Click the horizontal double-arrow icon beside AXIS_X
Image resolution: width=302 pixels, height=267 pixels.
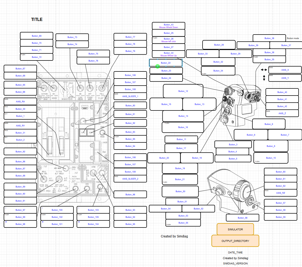(264, 70)
